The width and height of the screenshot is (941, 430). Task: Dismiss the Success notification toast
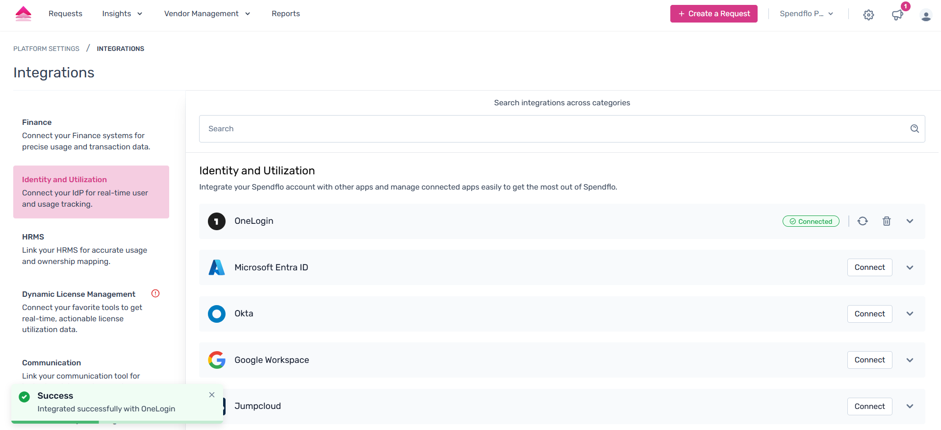coord(212,395)
